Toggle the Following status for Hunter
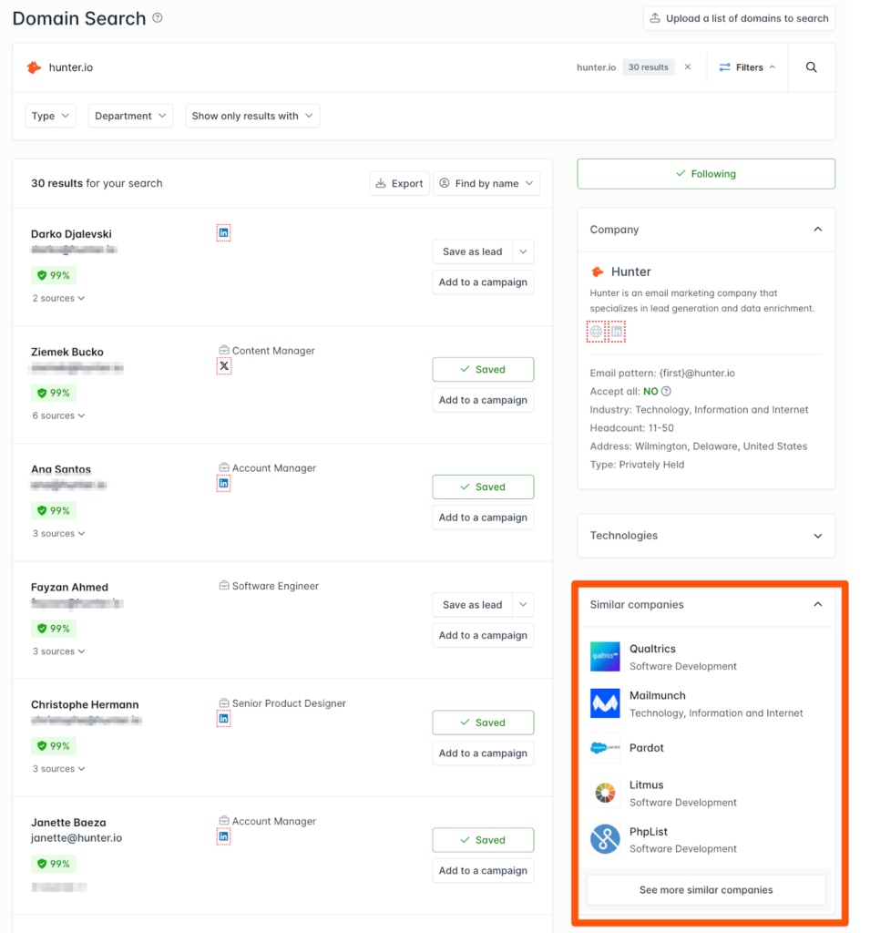Image resolution: width=870 pixels, height=933 pixels. pos(705,173)
